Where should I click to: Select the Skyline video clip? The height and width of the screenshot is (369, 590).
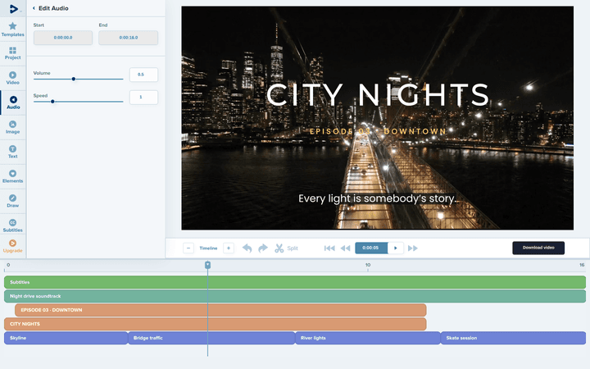point(66,338)
